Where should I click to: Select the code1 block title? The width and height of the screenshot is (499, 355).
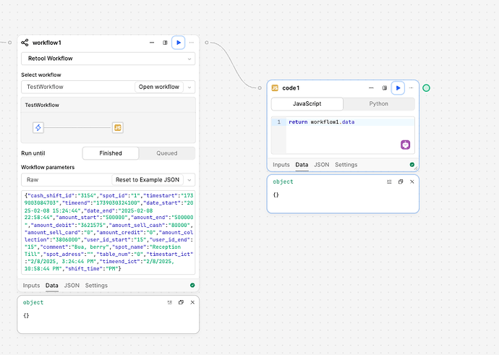tap(291, 88)
